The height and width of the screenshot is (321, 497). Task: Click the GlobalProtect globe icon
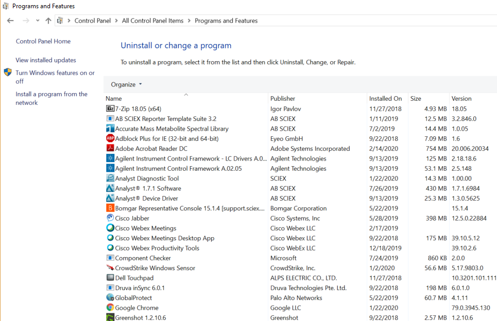point(110,297)
